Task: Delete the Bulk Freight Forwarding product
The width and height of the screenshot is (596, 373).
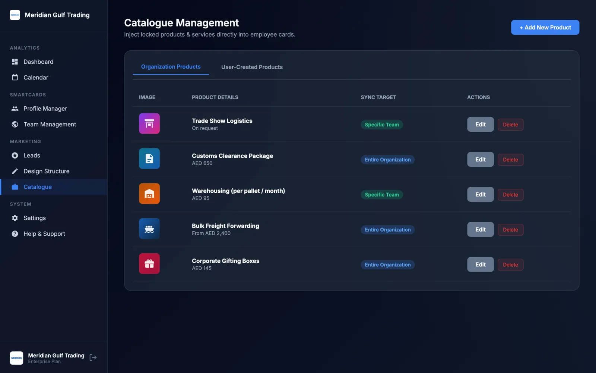Action: [x=510, y=230]
